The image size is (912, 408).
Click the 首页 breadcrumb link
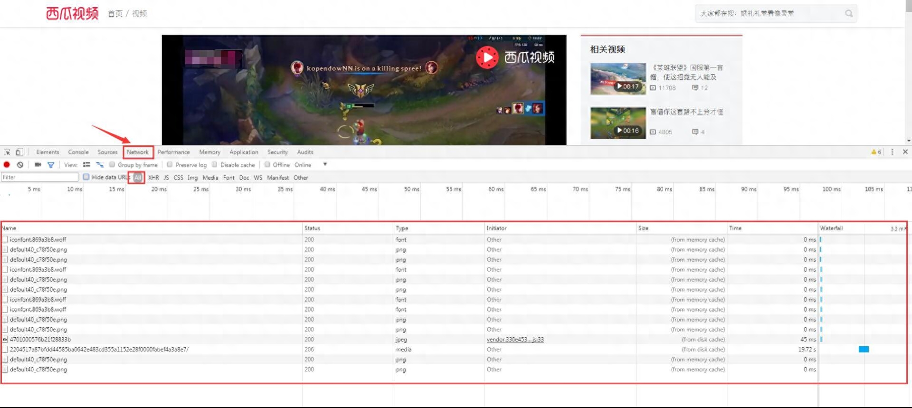coord(115,13)
